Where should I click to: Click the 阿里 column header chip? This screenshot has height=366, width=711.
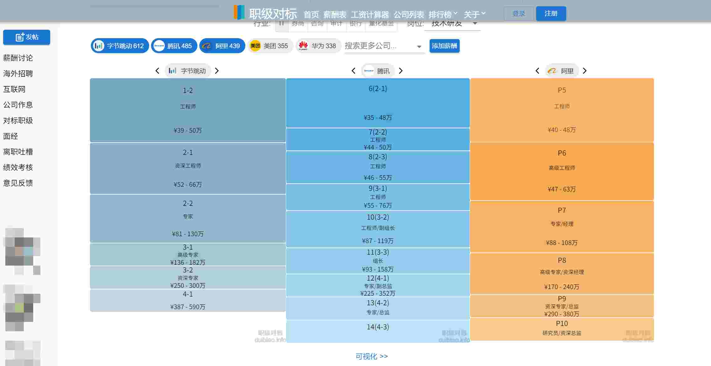pos(562,71)
